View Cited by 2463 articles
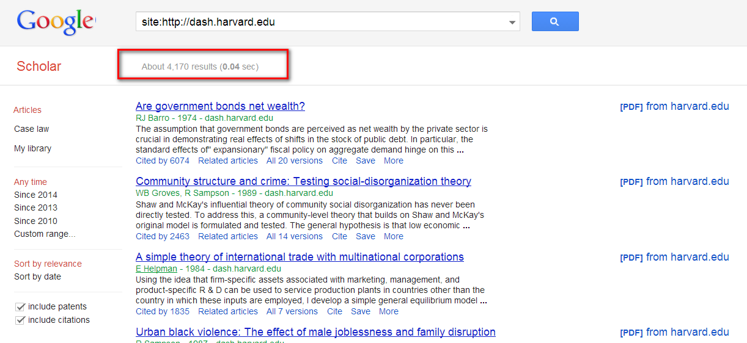The height and width of the screenshot is (343, 747). pyautogui.click(x=163, y=236)
